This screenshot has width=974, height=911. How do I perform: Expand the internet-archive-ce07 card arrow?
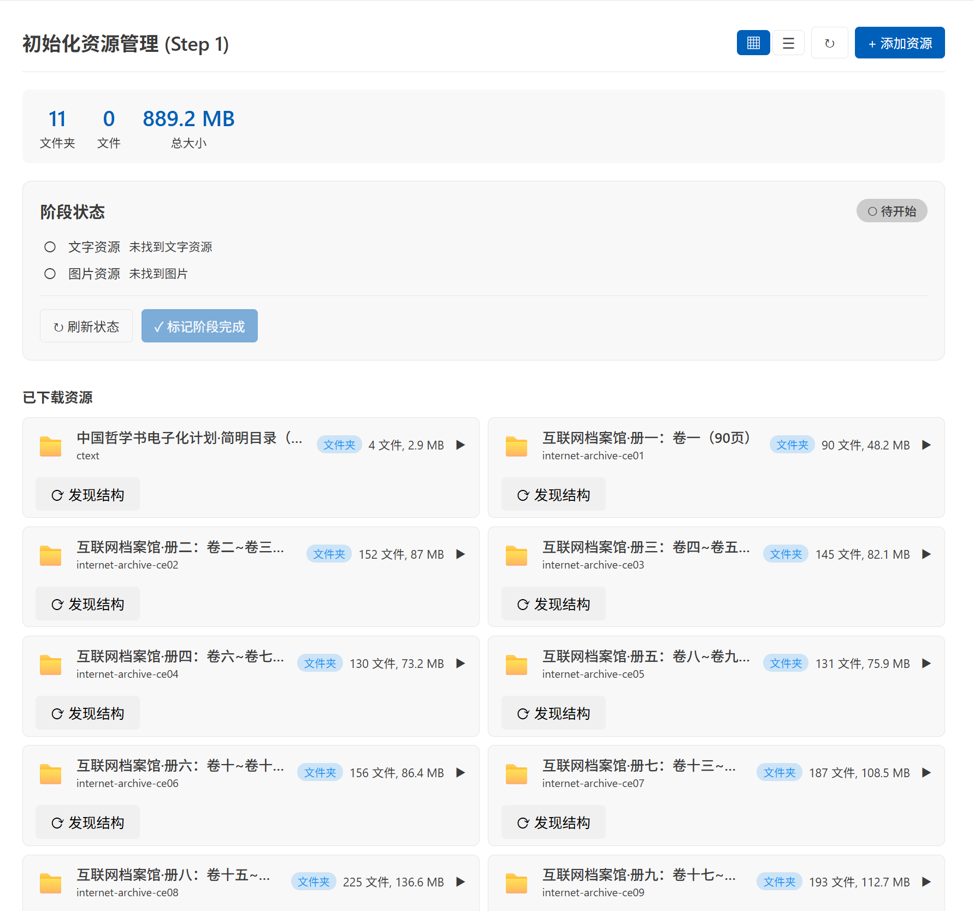tap(926, 773)
